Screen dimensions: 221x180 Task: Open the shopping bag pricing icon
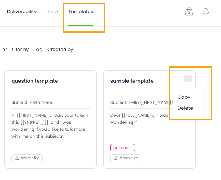189,12
